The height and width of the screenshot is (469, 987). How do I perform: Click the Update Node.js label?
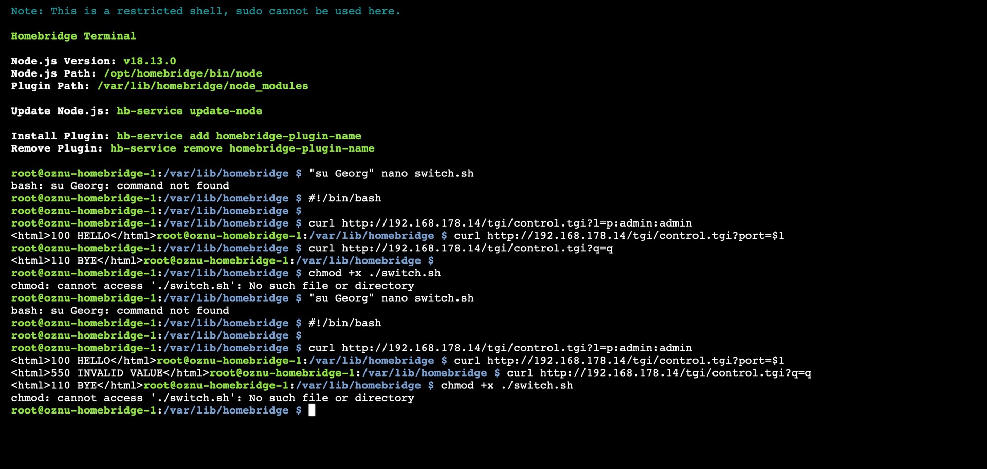[x=60, y=111]
